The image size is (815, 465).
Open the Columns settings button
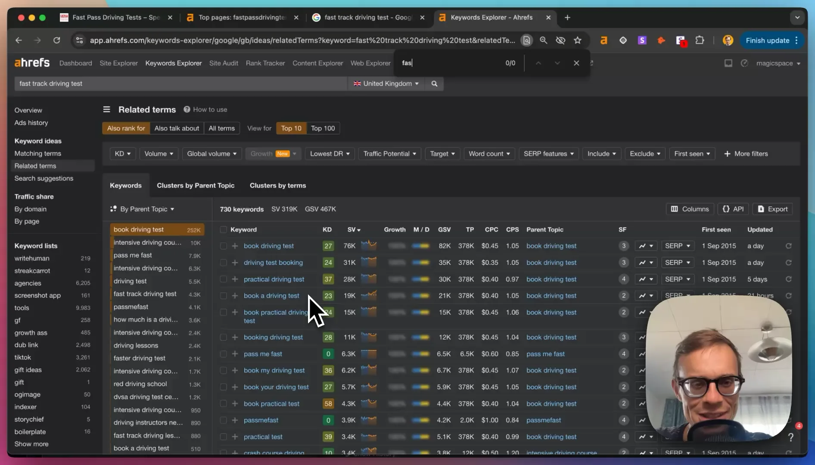pyautogui.click(x=690, y=209)
